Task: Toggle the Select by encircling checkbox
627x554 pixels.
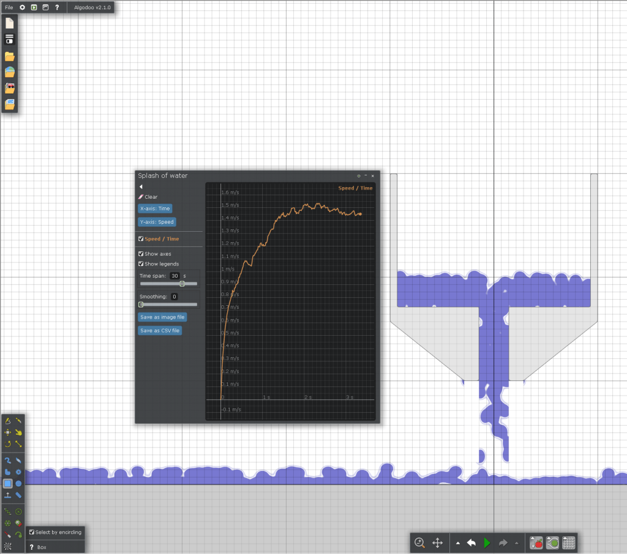Action: pyautogui.click(x=32, y=533)
